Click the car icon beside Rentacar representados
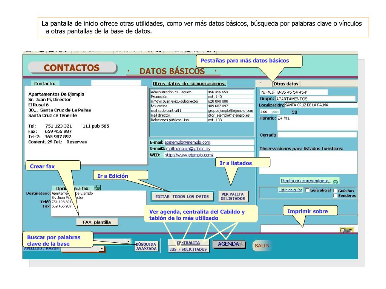386x289 pixels. [x=335, y=182]
